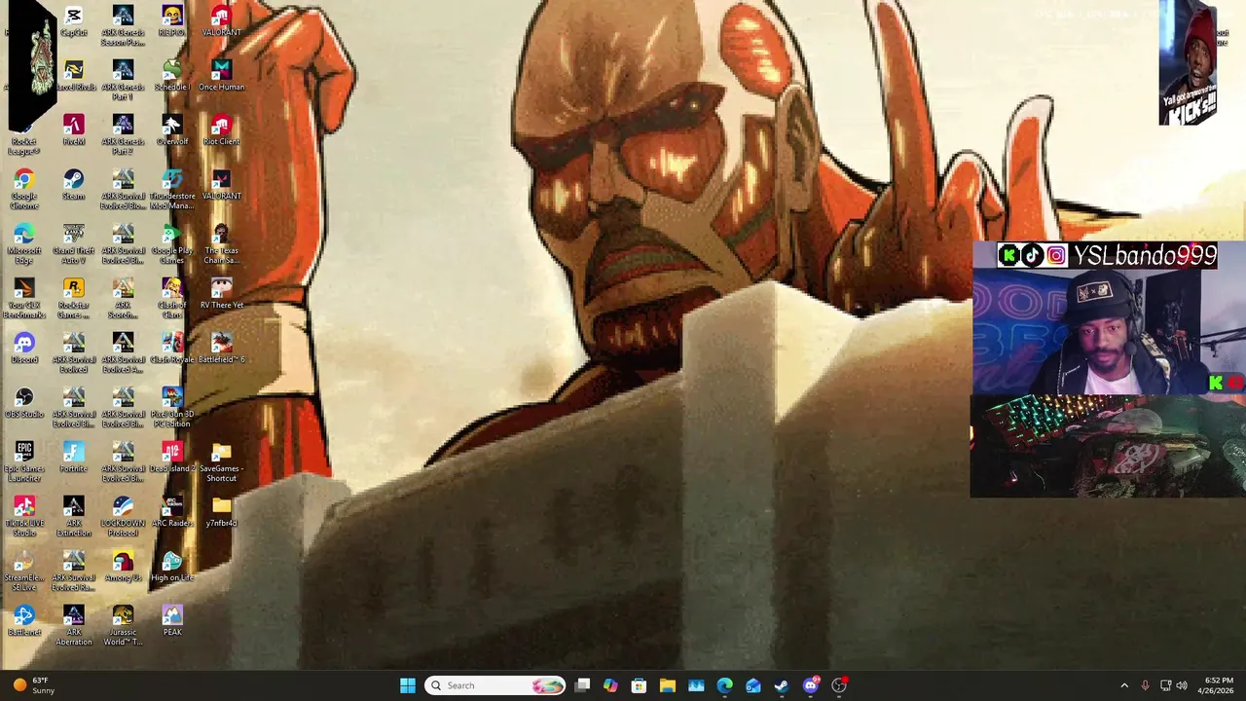The image size is (1246, 701).
Task: Open OBS Studio from the taskbar
Action: 839,685
